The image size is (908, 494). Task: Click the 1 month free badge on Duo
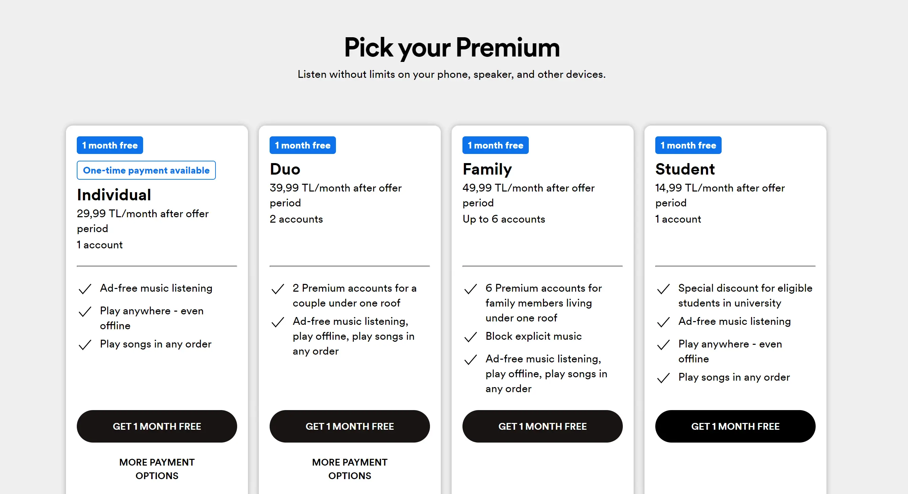click(x=303, y=145)
